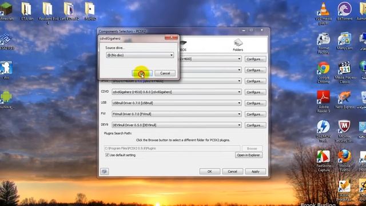Close the cdvdGigaherz dialog with red X
This screenshot has height=206, width=366.
[x=172, y=37]
